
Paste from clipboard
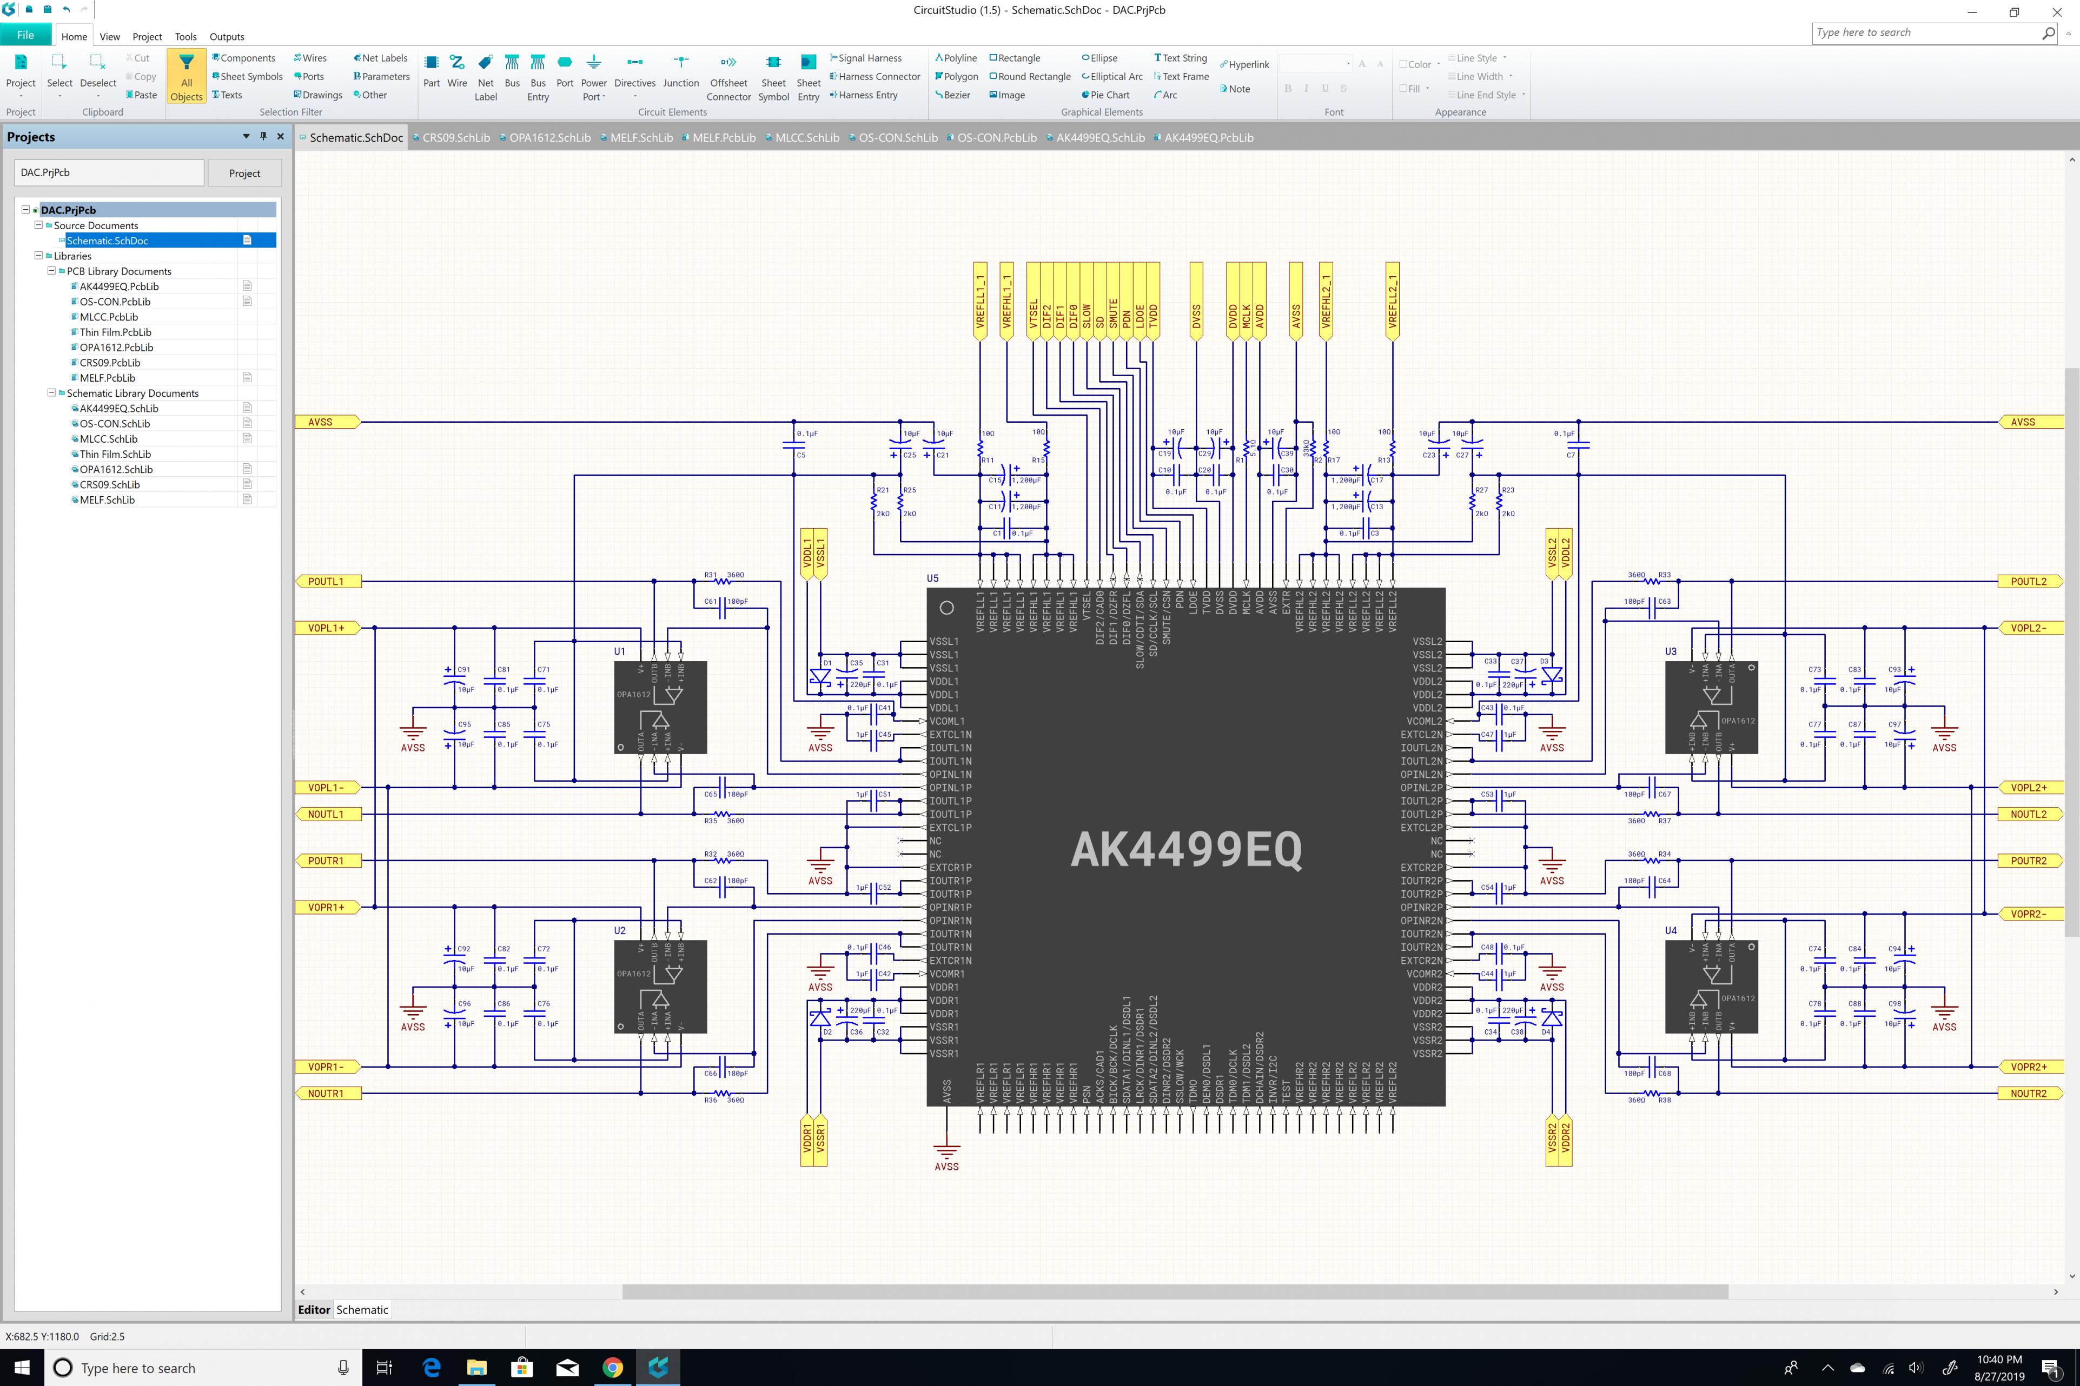[142, 95]
